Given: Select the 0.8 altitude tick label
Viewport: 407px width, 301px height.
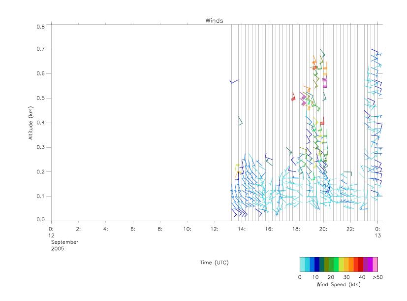Looking at the screenshot, I should [40, 27].
